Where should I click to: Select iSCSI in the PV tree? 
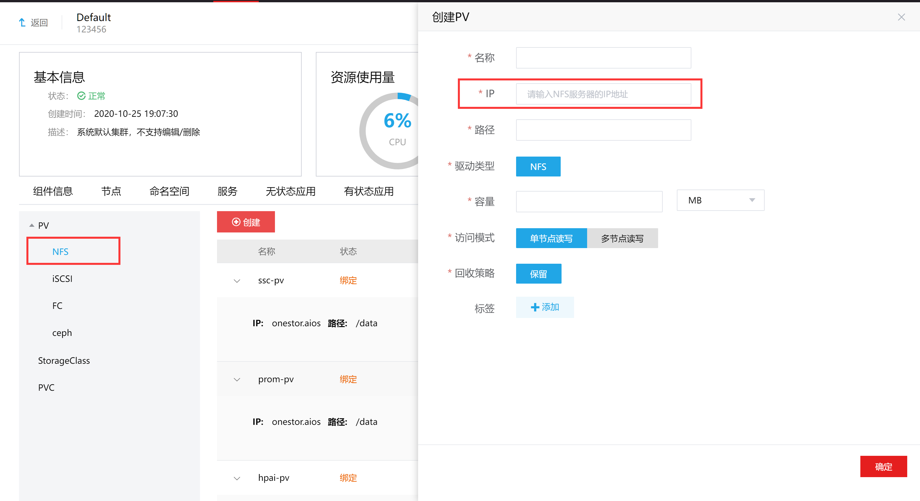point(62,279)
